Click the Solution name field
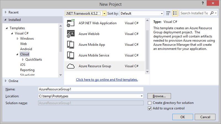The width and height of the screenshot is (221, 124). pos(91,103)
